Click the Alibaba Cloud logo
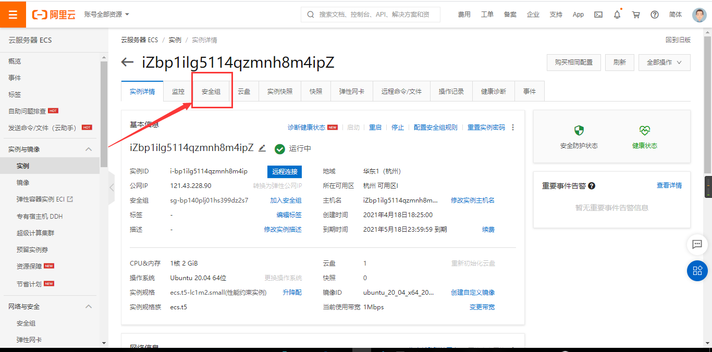This screenshot has width=712, height=352. [54, 15]
